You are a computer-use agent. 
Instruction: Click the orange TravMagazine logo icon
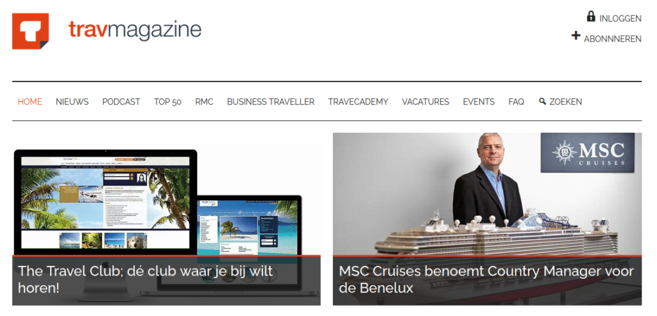tap(31, 31)
